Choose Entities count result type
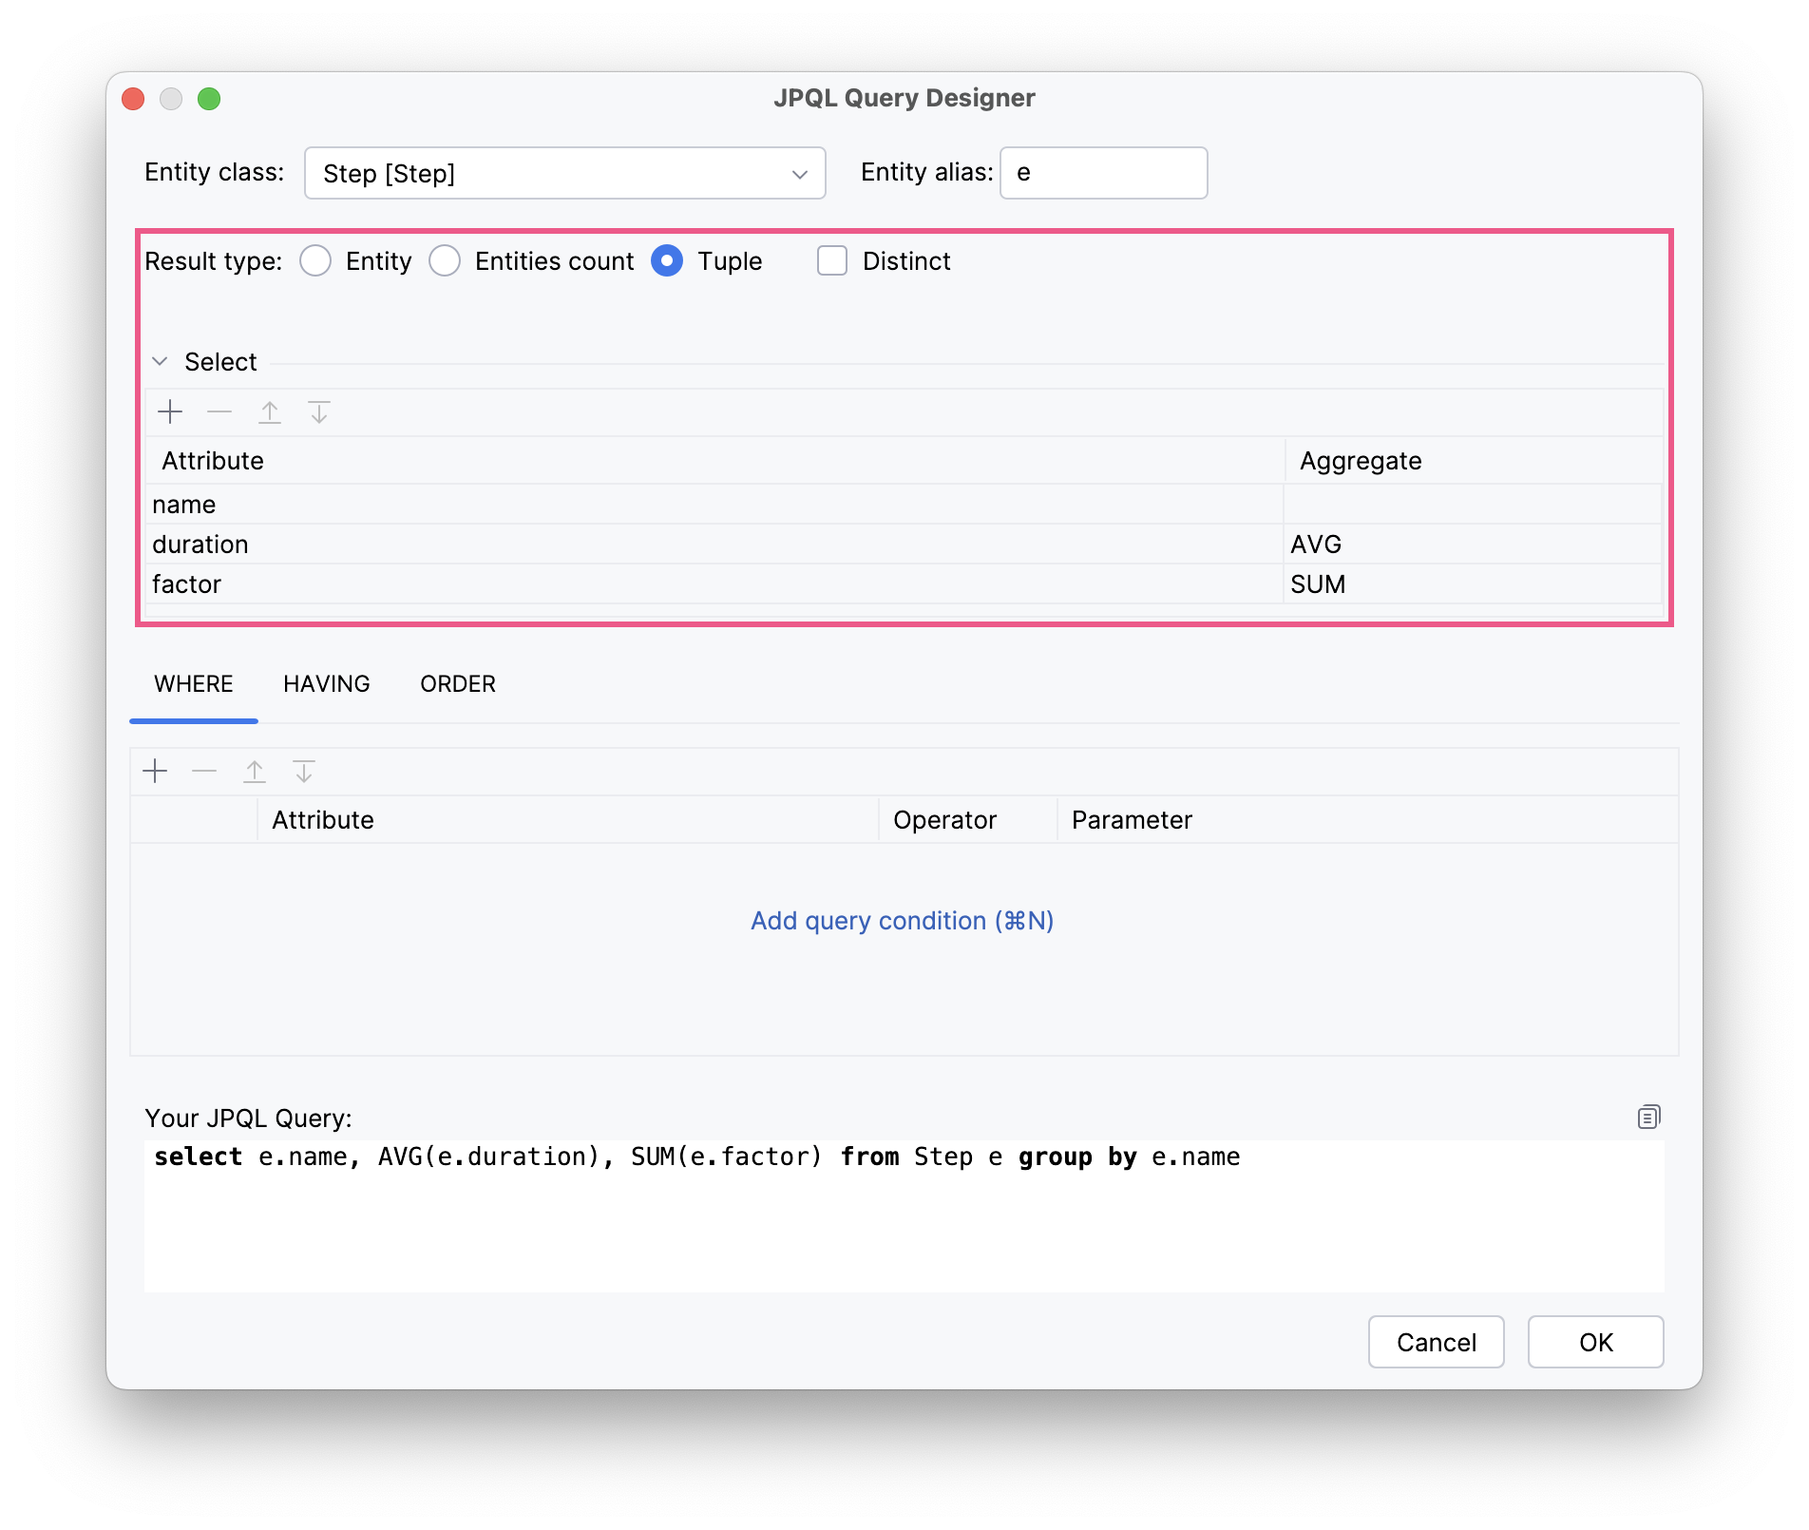Viewport: 1809px width, 1530px height. [x=445, y=260]
